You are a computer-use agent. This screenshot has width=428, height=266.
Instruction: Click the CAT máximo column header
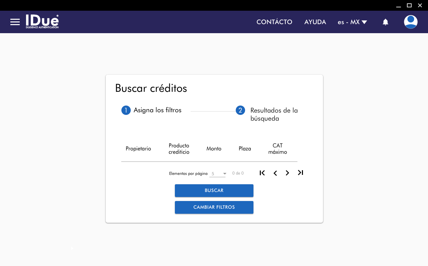[x=278, y=149]
